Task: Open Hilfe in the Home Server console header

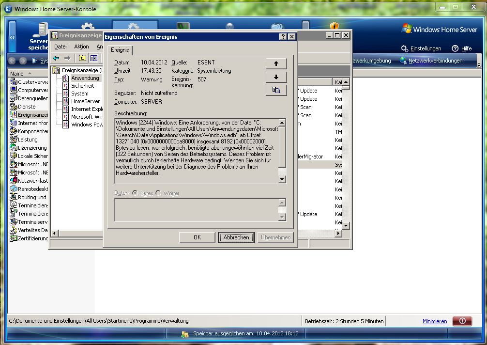Action: pyautogui.click(x=462, y=48)
